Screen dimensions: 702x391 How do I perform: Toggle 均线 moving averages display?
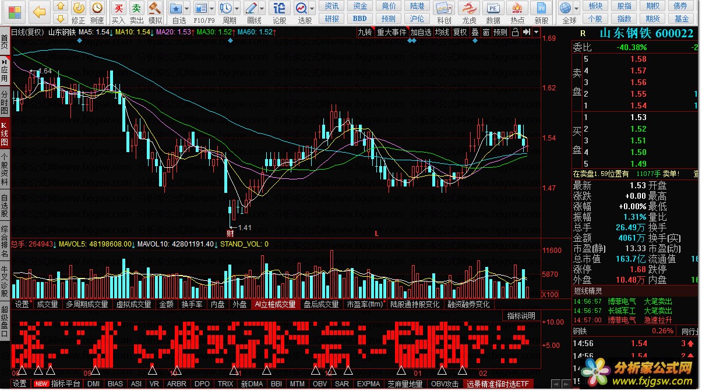point(442,32)
